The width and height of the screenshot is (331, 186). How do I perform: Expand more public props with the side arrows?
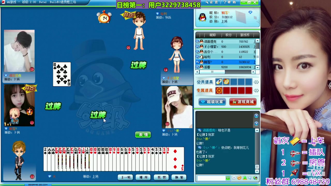(x=256, y=82)
